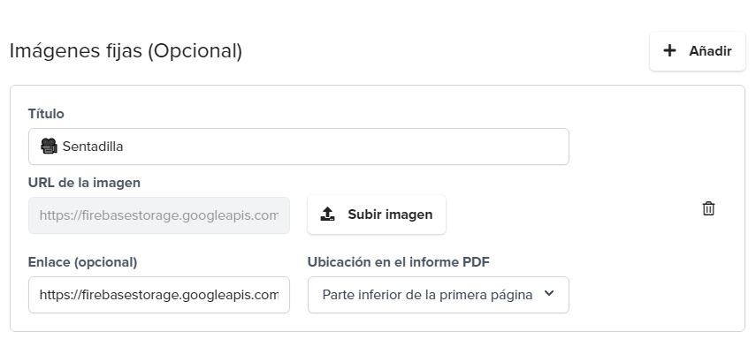
Task: Delete the Sentadilla image with trash icon
Action: (x=708, y=208)
